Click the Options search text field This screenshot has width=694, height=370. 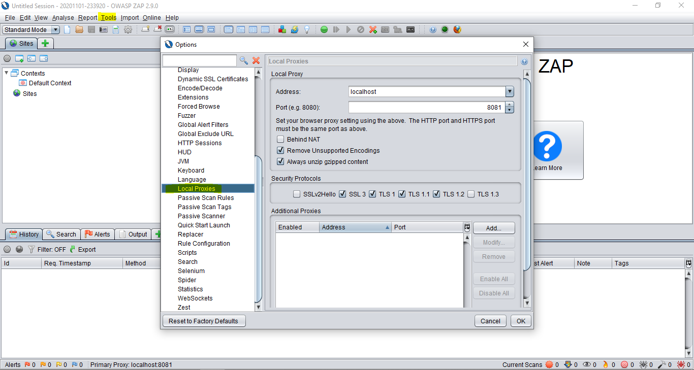click(x=200, y=60)
